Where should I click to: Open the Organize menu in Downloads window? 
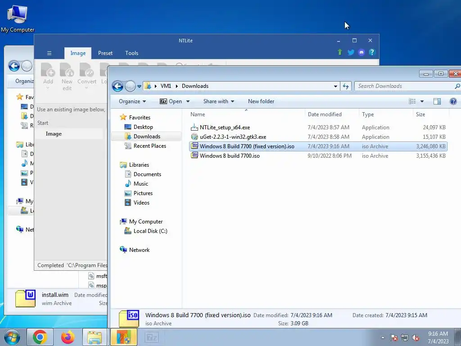[x=132, y=101]
